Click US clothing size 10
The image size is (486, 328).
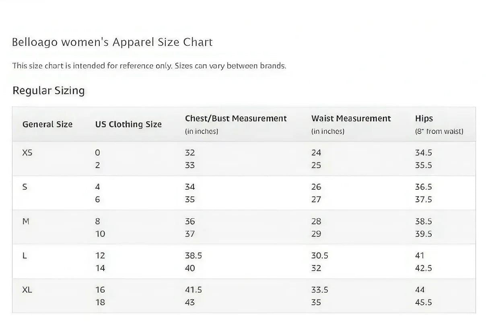pos(100,234)
